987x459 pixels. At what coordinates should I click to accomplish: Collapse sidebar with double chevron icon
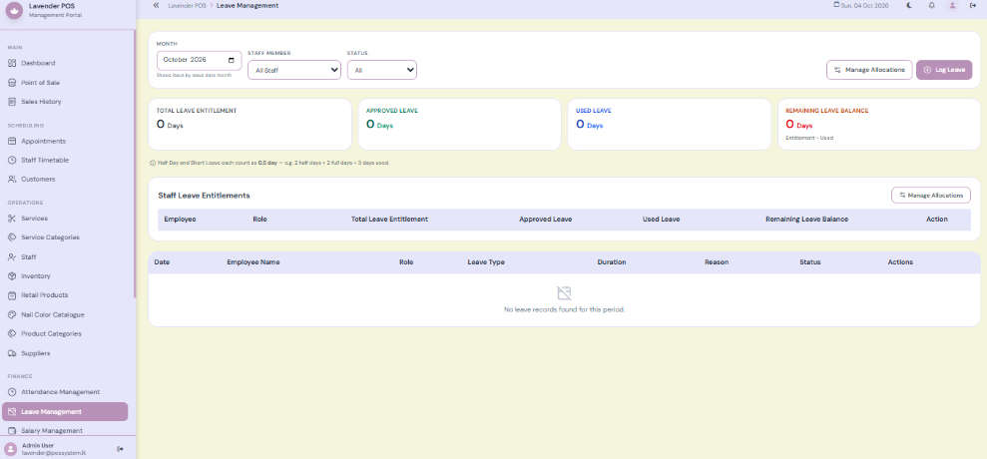[156, 5]
